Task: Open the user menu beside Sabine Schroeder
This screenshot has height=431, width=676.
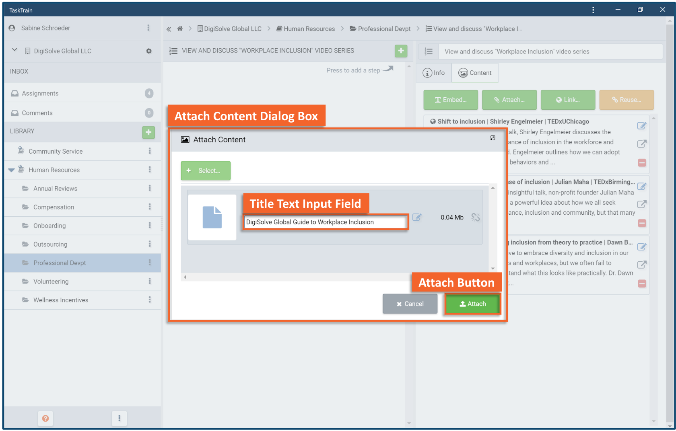Action: click(x=148, y=28)
